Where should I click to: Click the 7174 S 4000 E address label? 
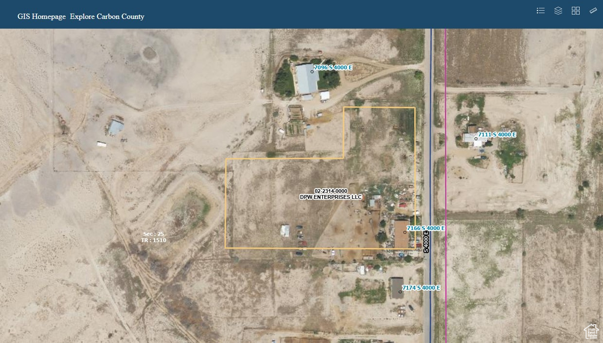[421, 288]
